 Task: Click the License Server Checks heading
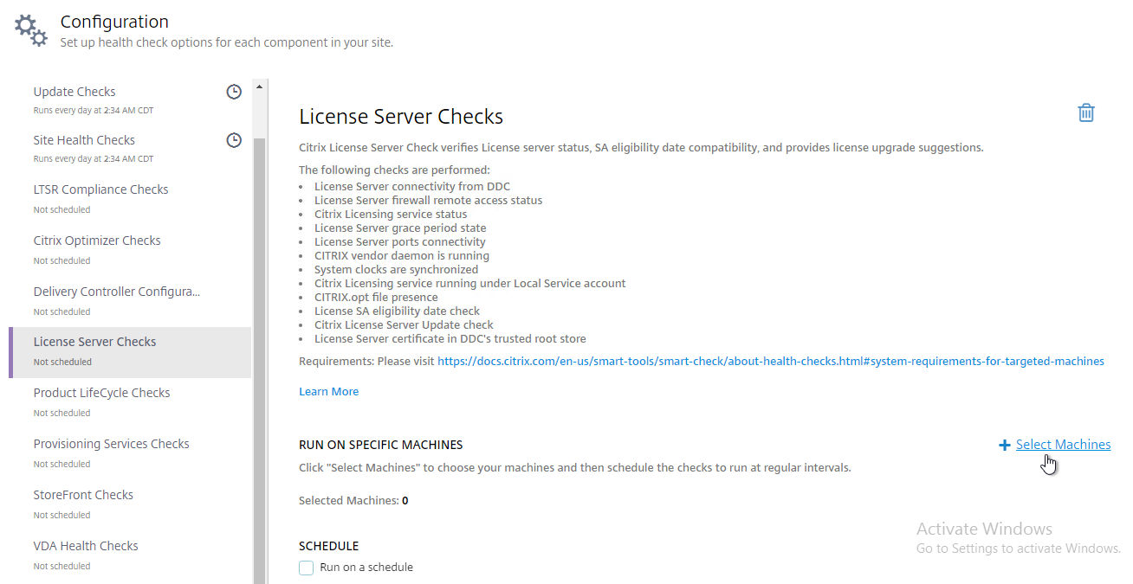pyautogui.click(x=401, y=117)
